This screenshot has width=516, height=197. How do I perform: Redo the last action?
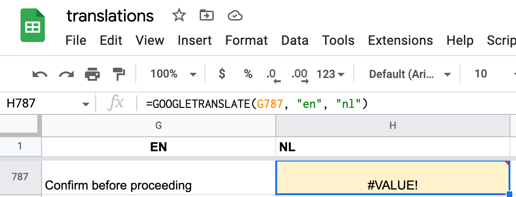(x=66, y=74)
